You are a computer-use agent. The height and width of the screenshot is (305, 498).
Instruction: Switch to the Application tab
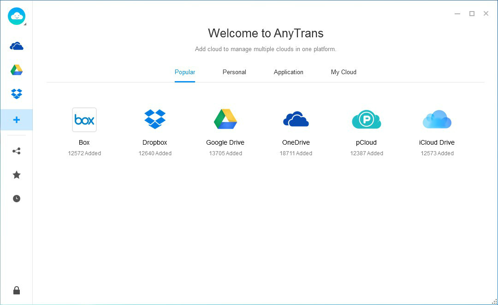288,72
